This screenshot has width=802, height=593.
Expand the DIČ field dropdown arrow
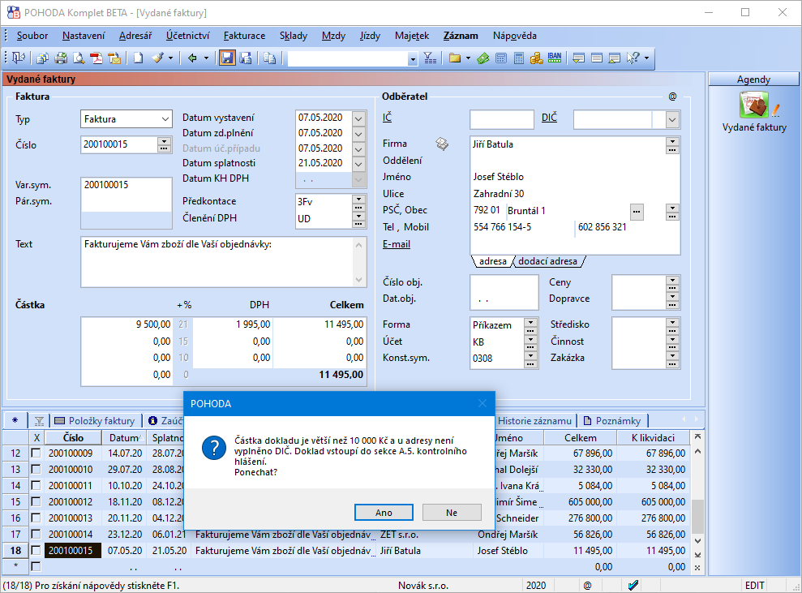[672, 120]
